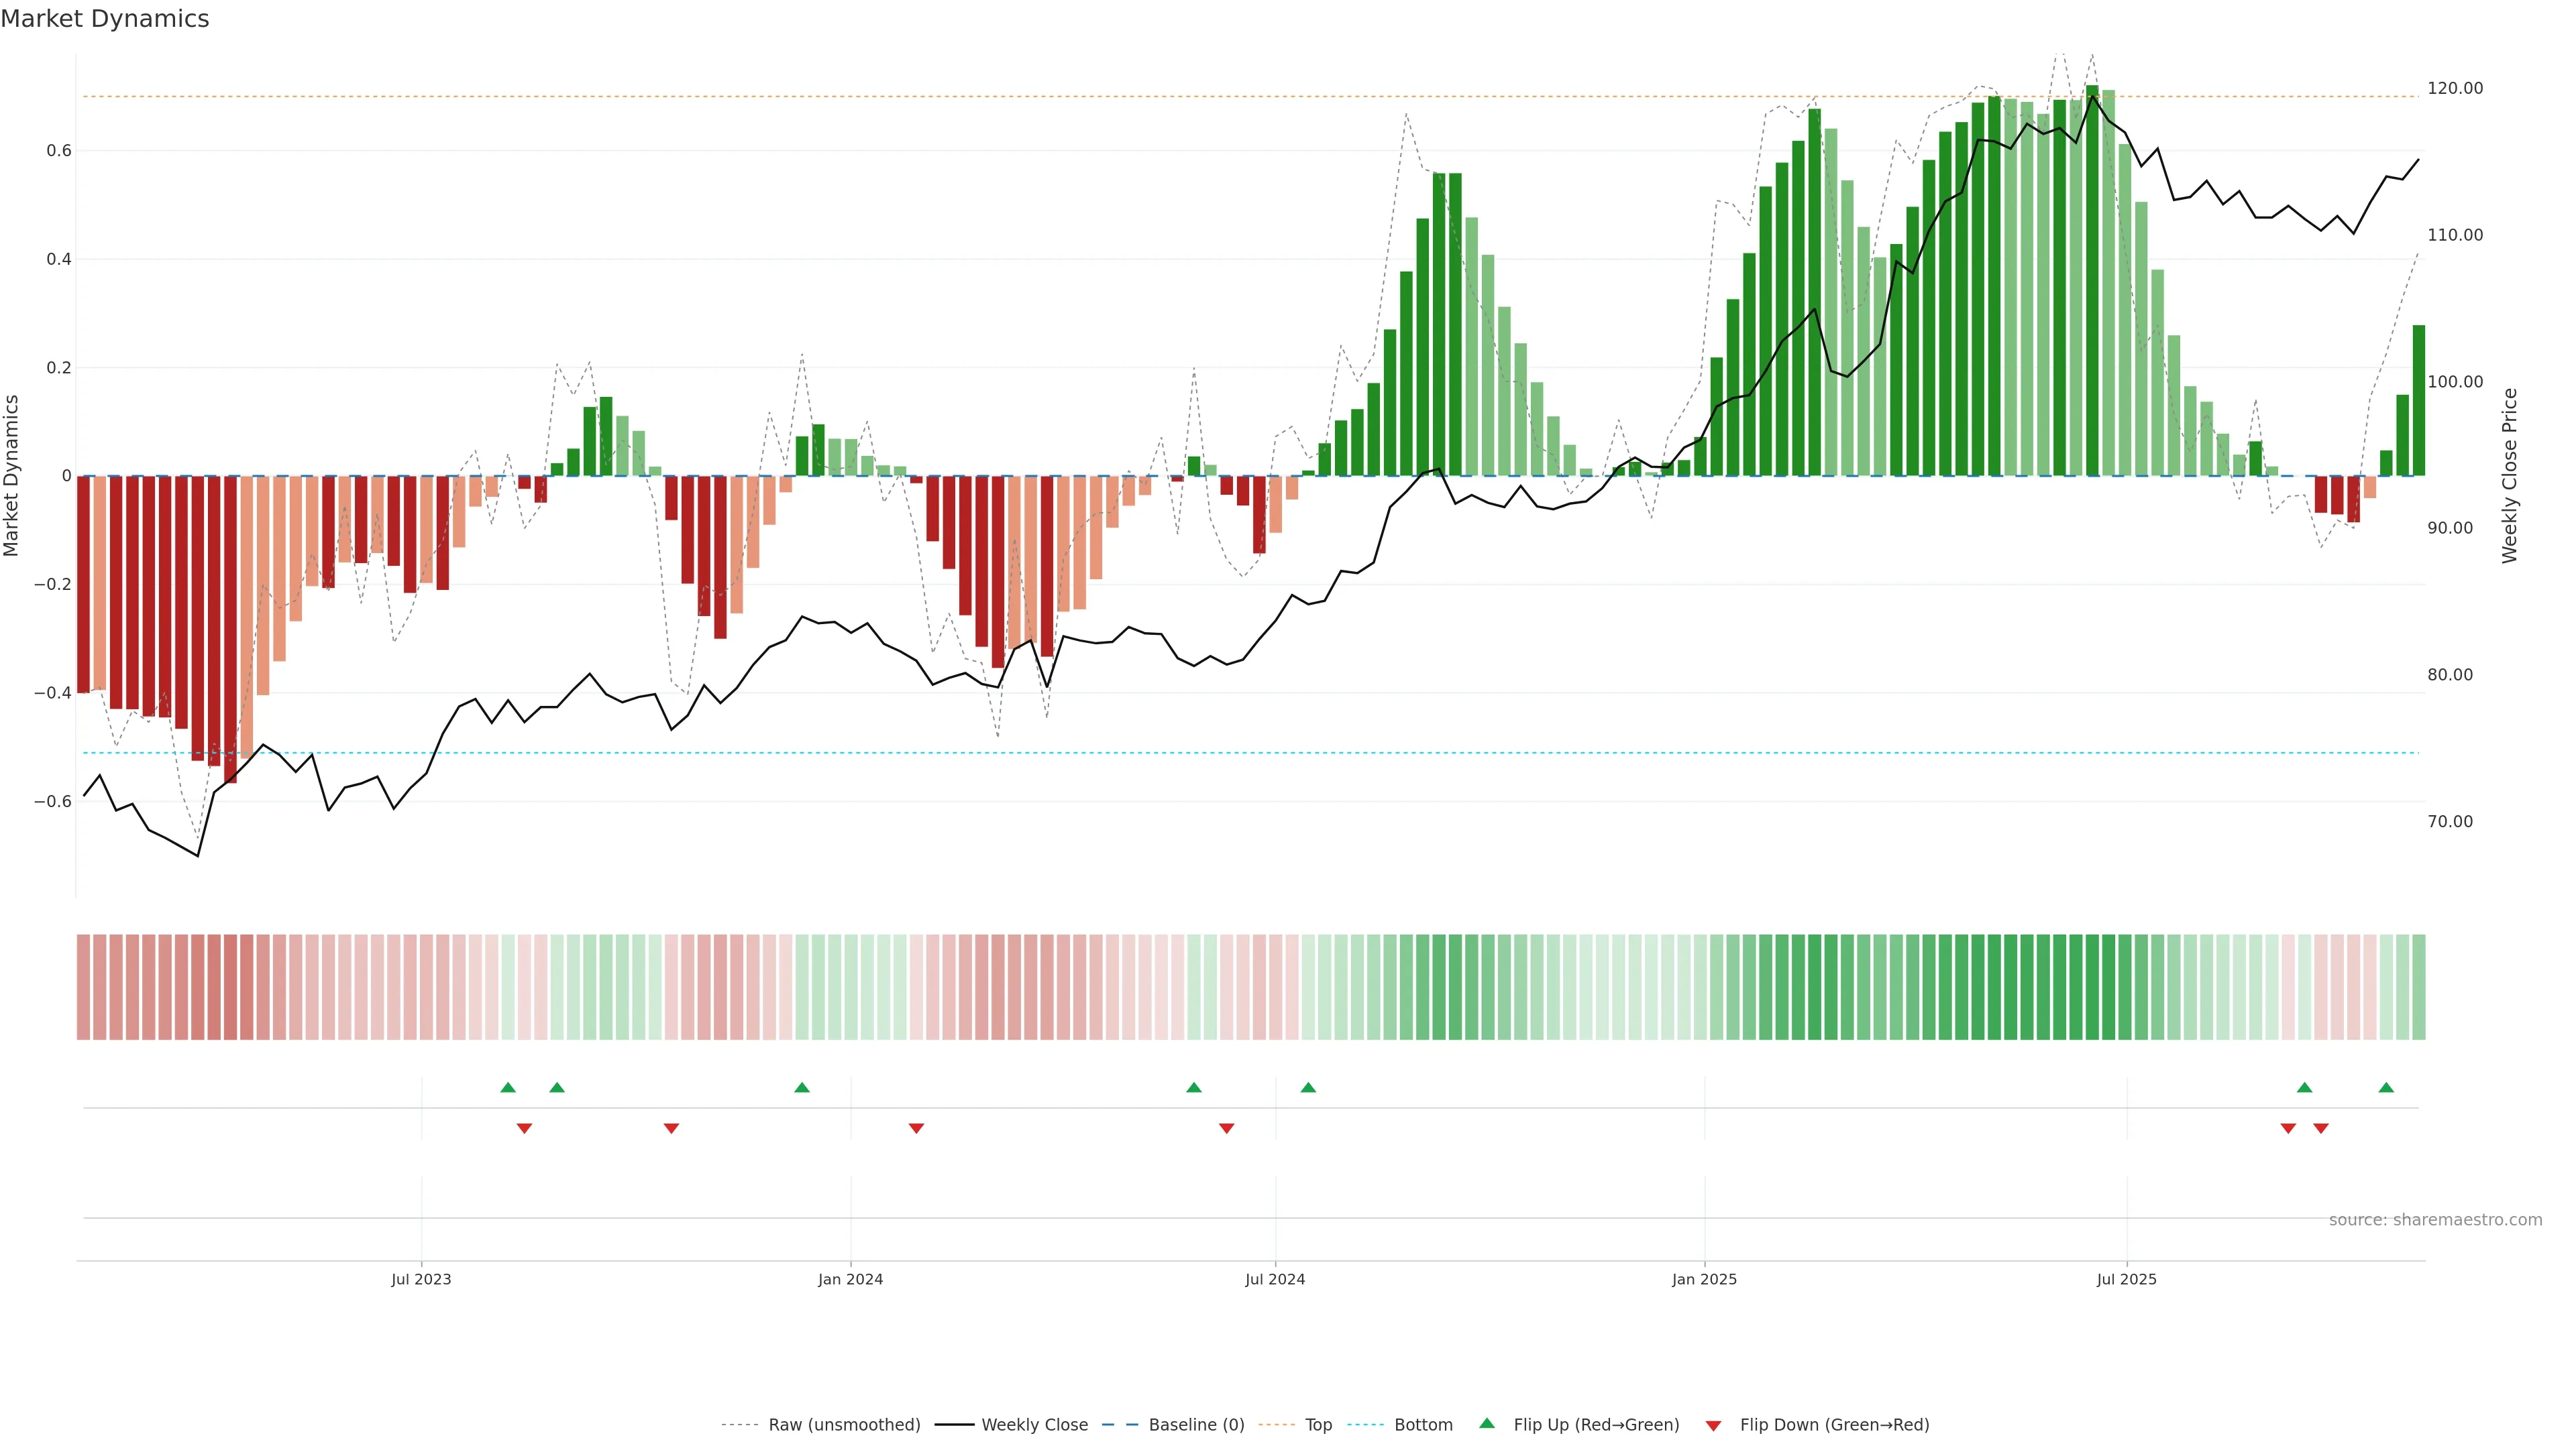Click the Jul 2023 axis label
2576x1448 pixels.
point(421,1279)
